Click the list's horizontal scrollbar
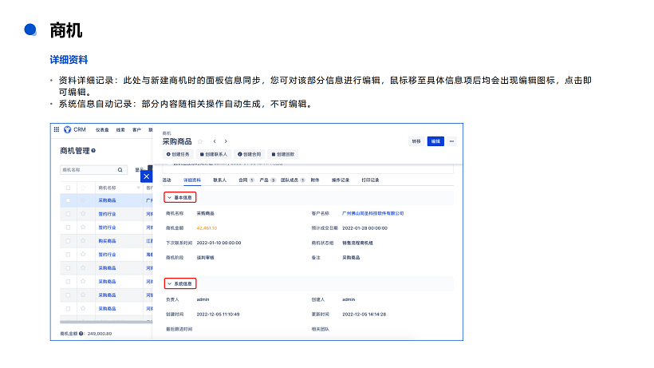 click(106, 322)
